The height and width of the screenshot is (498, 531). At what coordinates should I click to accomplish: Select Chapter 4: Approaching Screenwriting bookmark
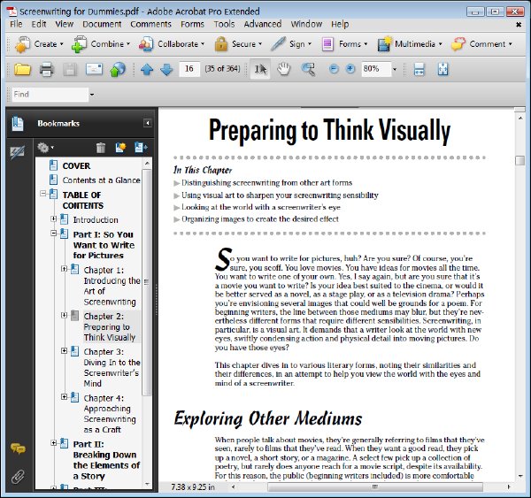click(110, 414)
